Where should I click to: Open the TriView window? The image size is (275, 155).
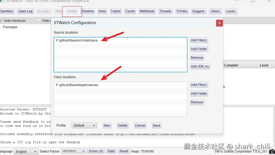click(182, 11)
